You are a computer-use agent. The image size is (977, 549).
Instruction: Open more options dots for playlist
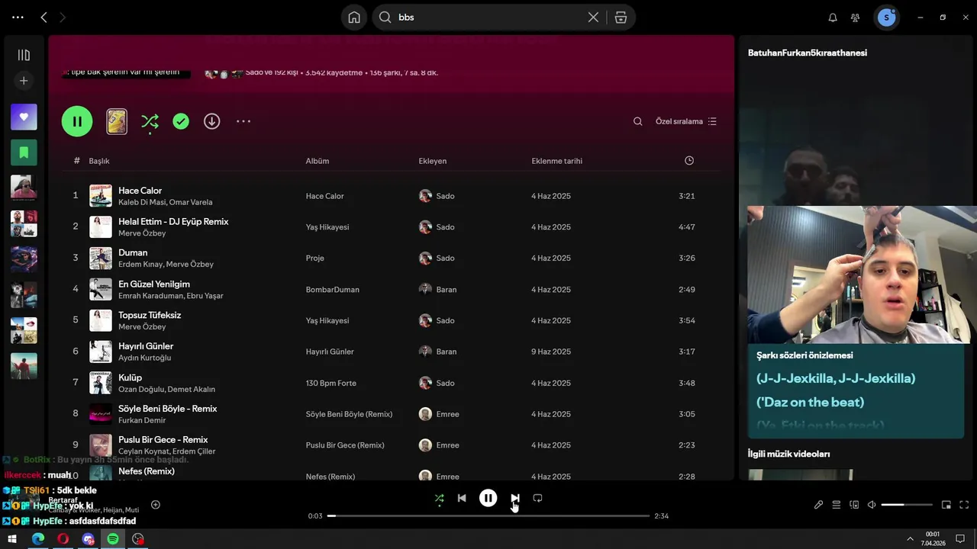(x=243, y=121)
